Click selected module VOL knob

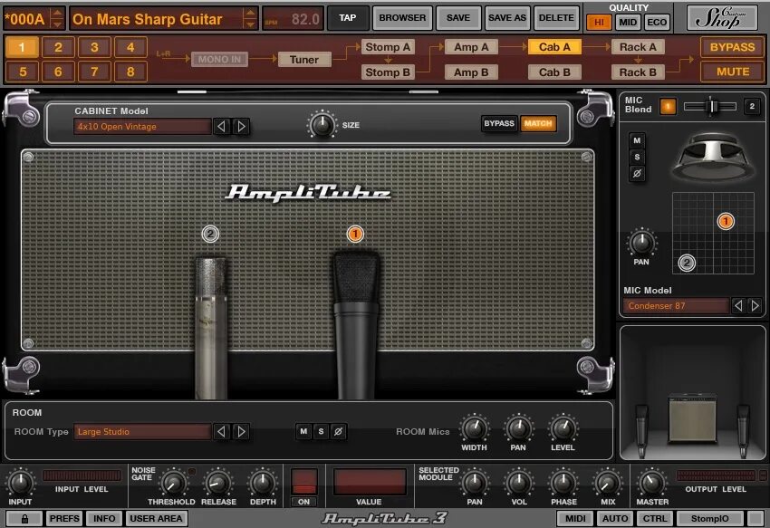[x=519, y=484]
